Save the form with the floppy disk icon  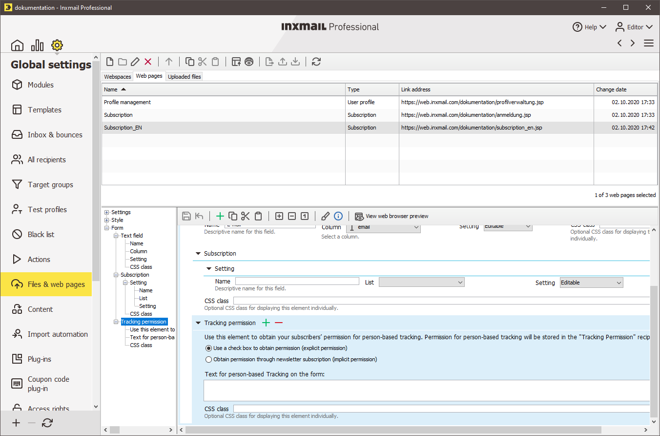pos(186,216)
